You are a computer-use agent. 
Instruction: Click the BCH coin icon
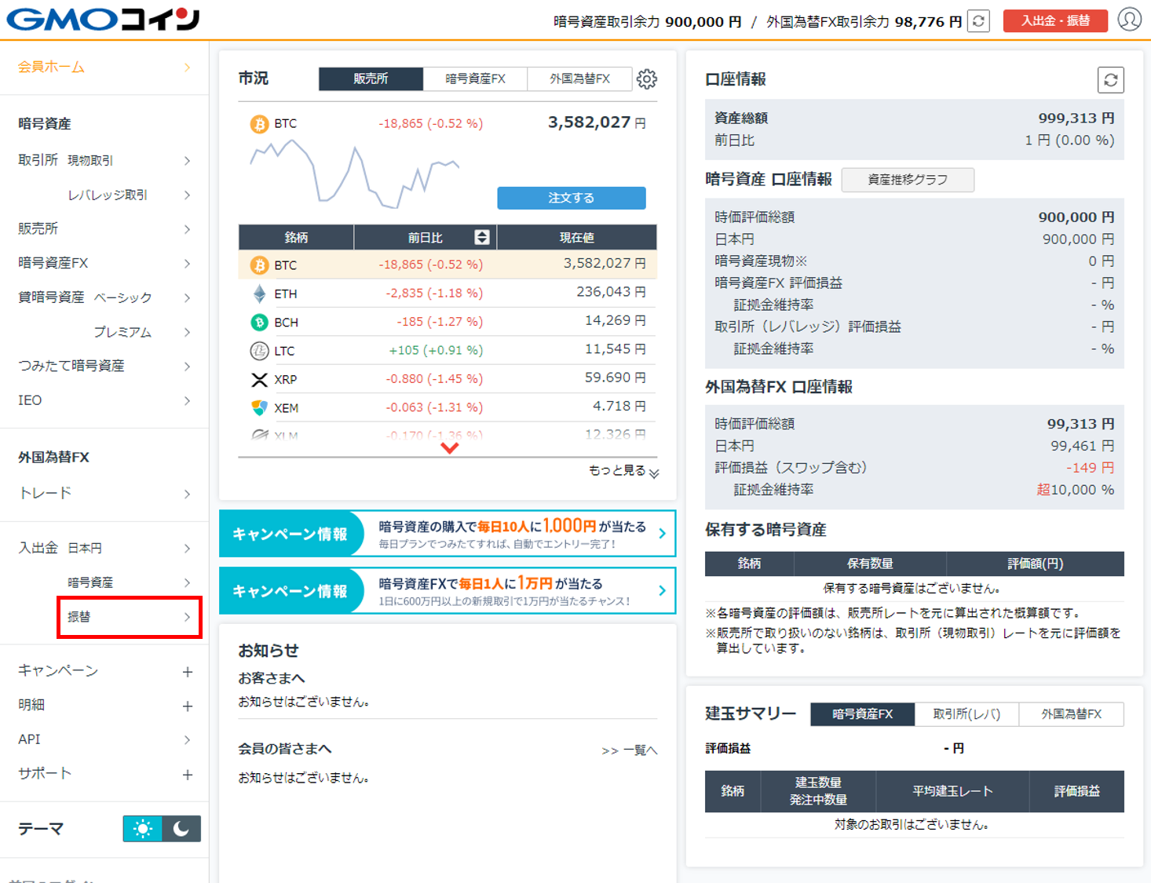tap(259, 322)
